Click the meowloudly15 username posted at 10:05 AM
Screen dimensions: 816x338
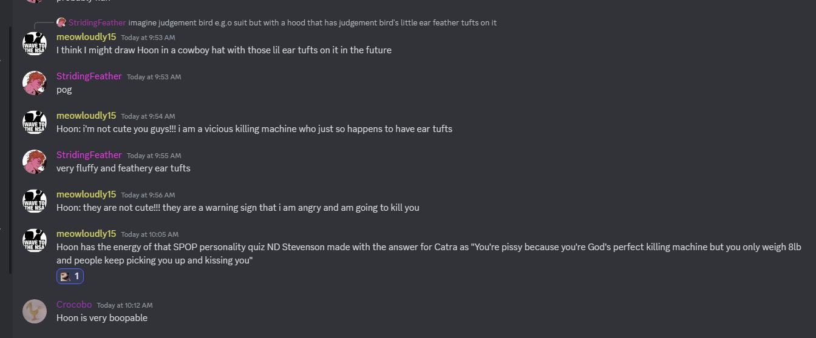pyautogui.click(x=86, y=234)
